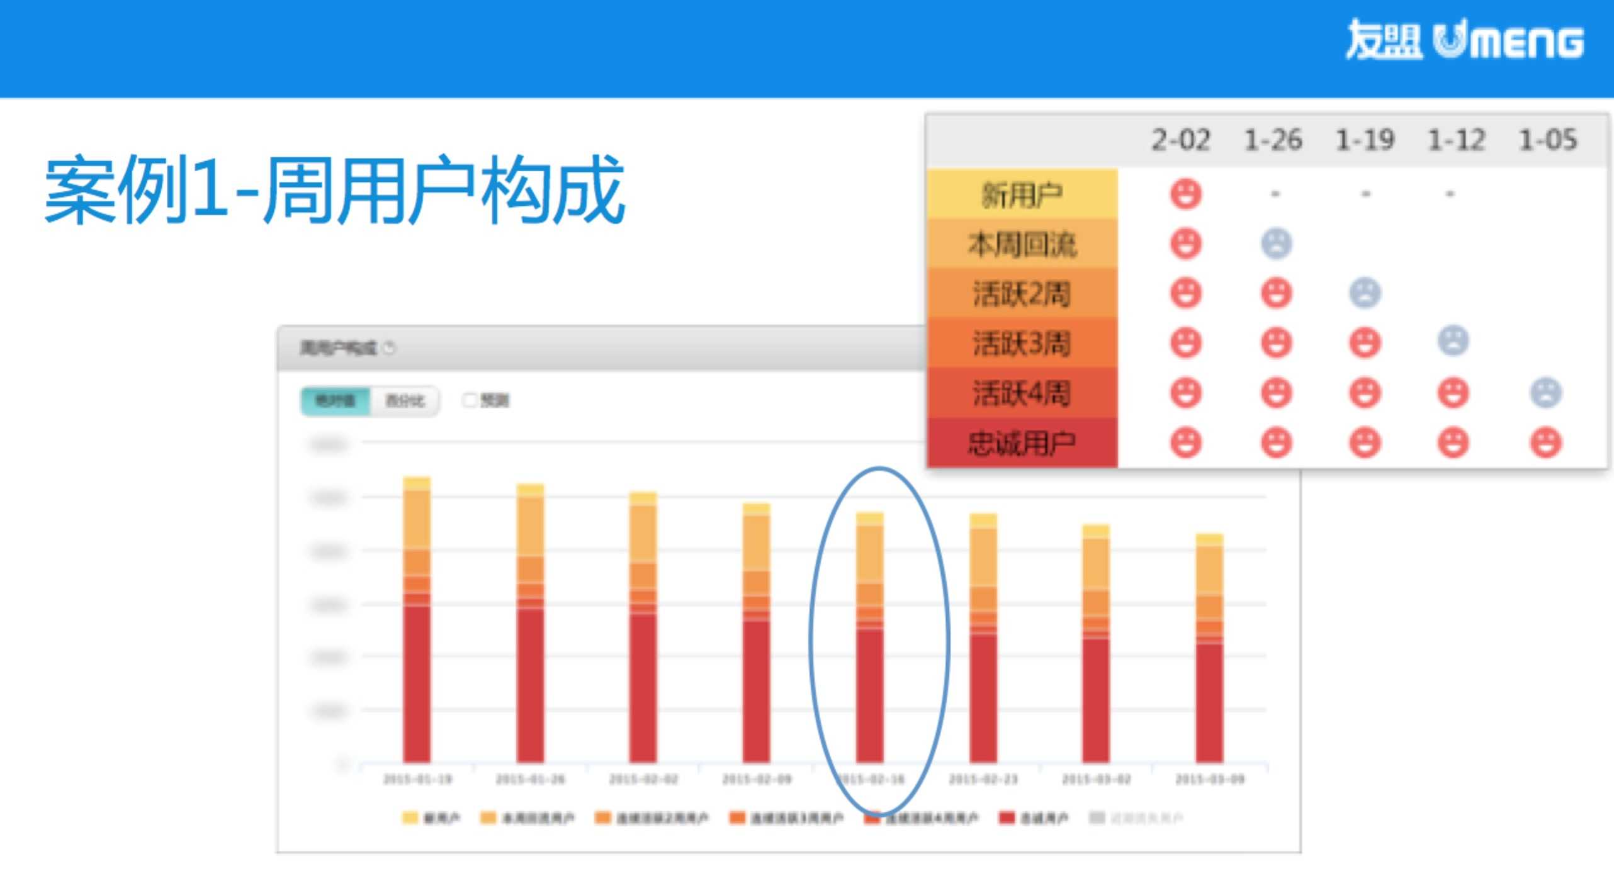
Task: Click the sad face for 活跃4周 under 1-05
Action: [x=1545, y=393]
